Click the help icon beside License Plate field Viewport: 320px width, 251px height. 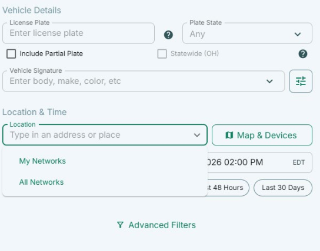tap(168, 35)
